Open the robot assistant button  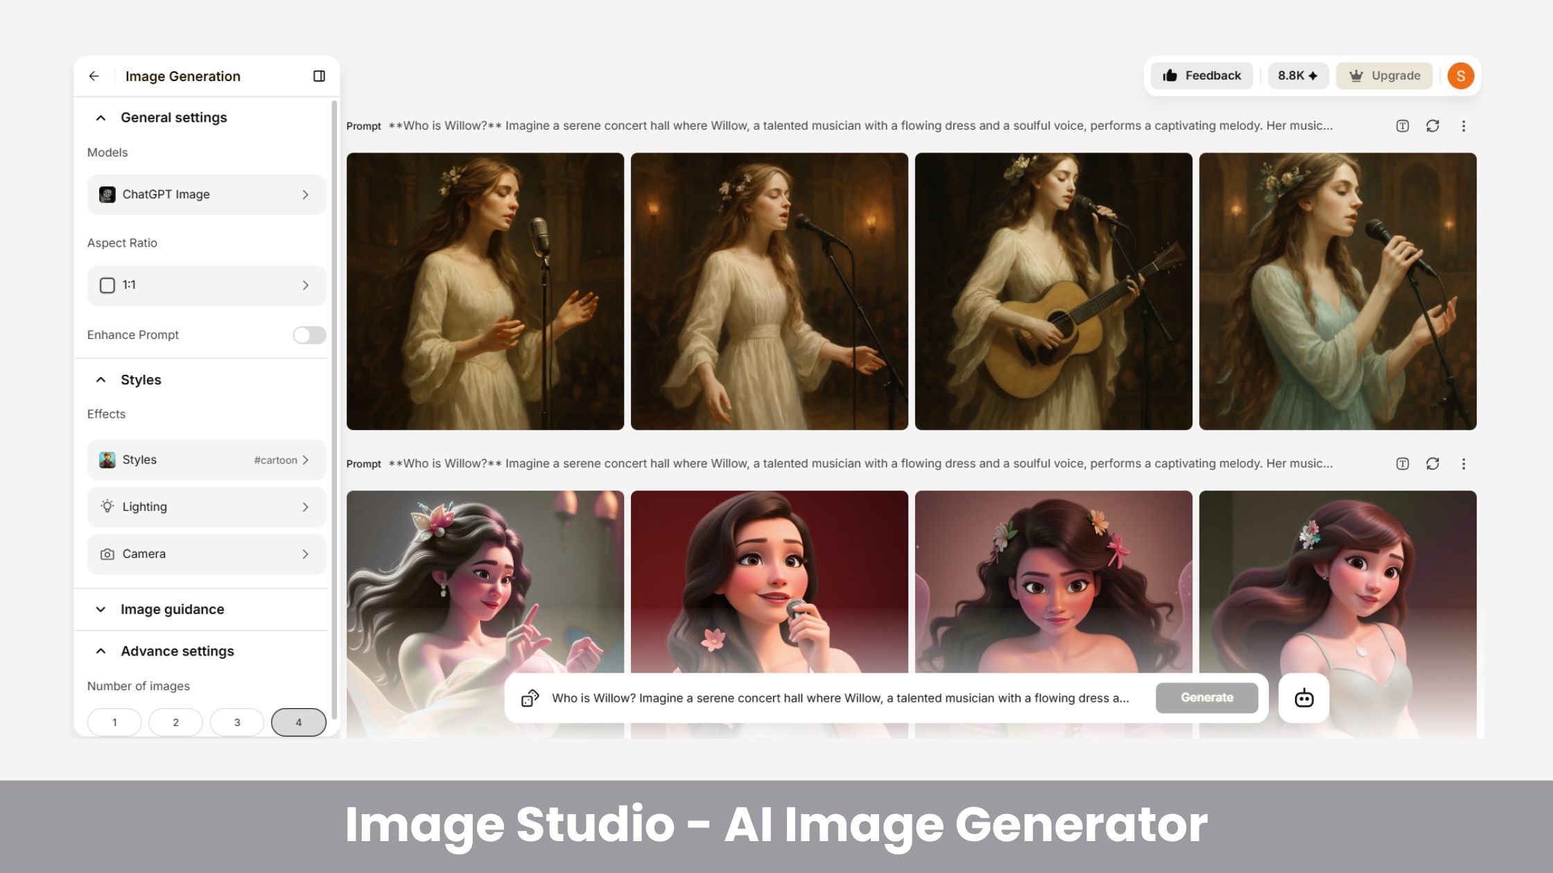pyautogui.click(x=1303, y=698)
